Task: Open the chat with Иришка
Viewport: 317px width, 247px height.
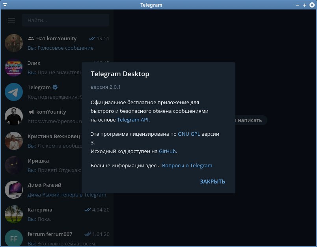Action: [41, 165]
